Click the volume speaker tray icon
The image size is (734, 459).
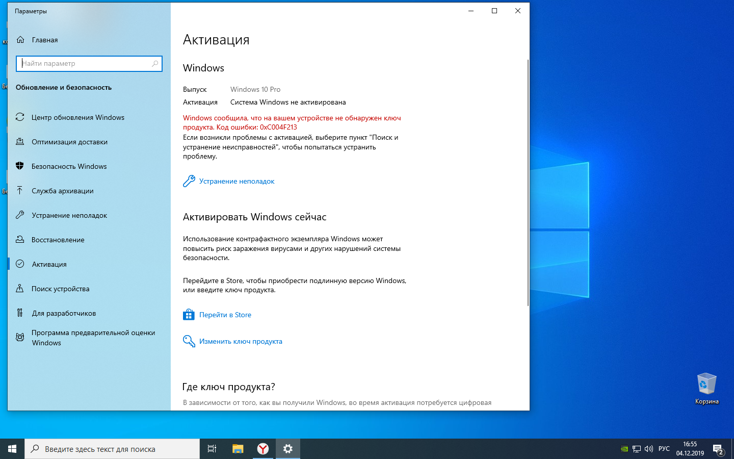tap(649, 449)
